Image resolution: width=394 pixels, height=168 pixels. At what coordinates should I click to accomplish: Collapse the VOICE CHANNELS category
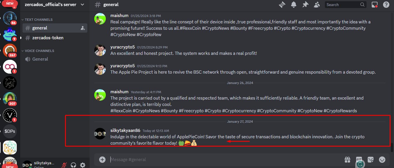pyautogui.click(x=38, y=51)
